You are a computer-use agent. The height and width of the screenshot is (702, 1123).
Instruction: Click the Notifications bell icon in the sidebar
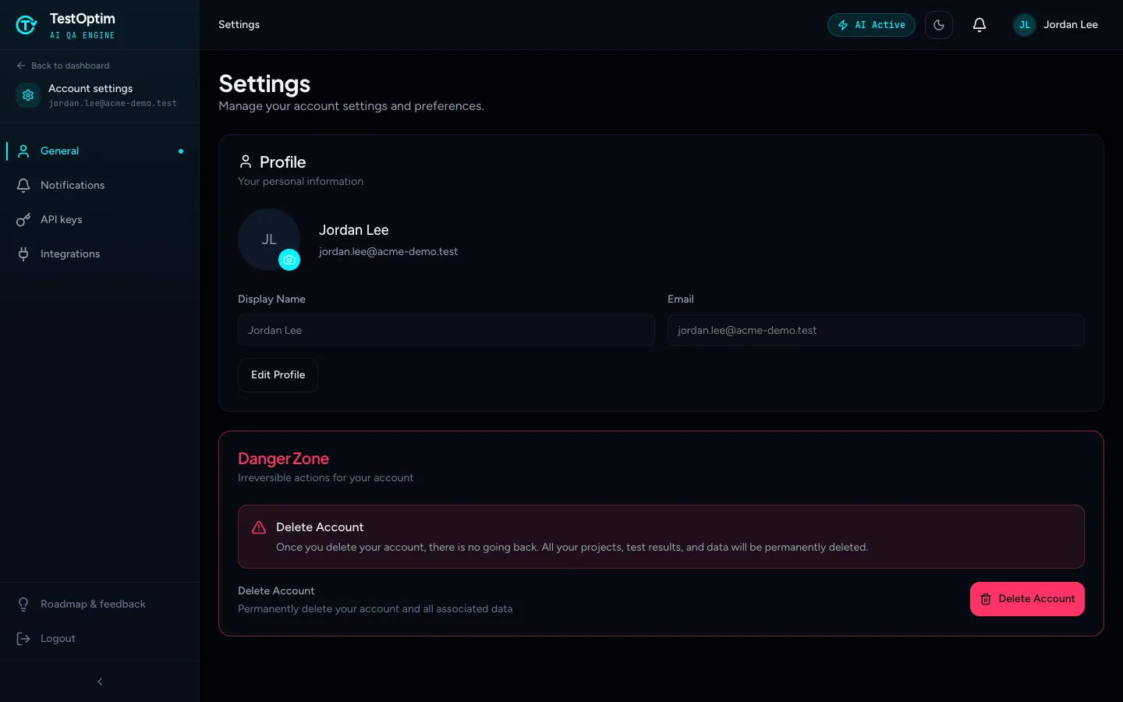[23, 185]
